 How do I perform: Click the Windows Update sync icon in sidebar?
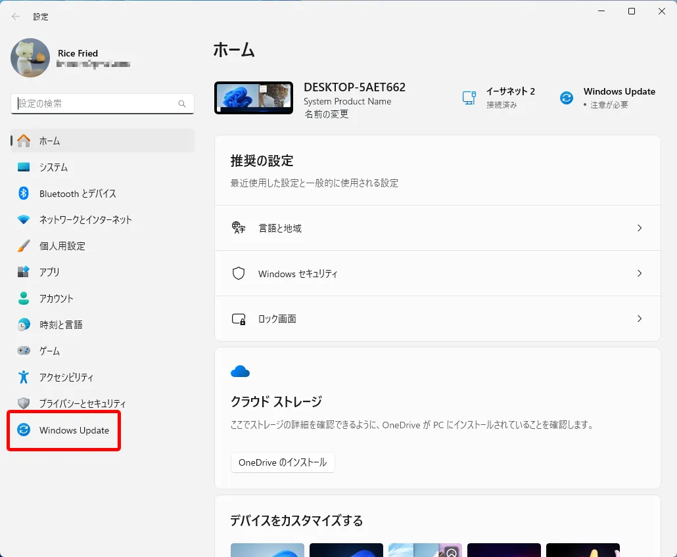click(x=24, y=430)
